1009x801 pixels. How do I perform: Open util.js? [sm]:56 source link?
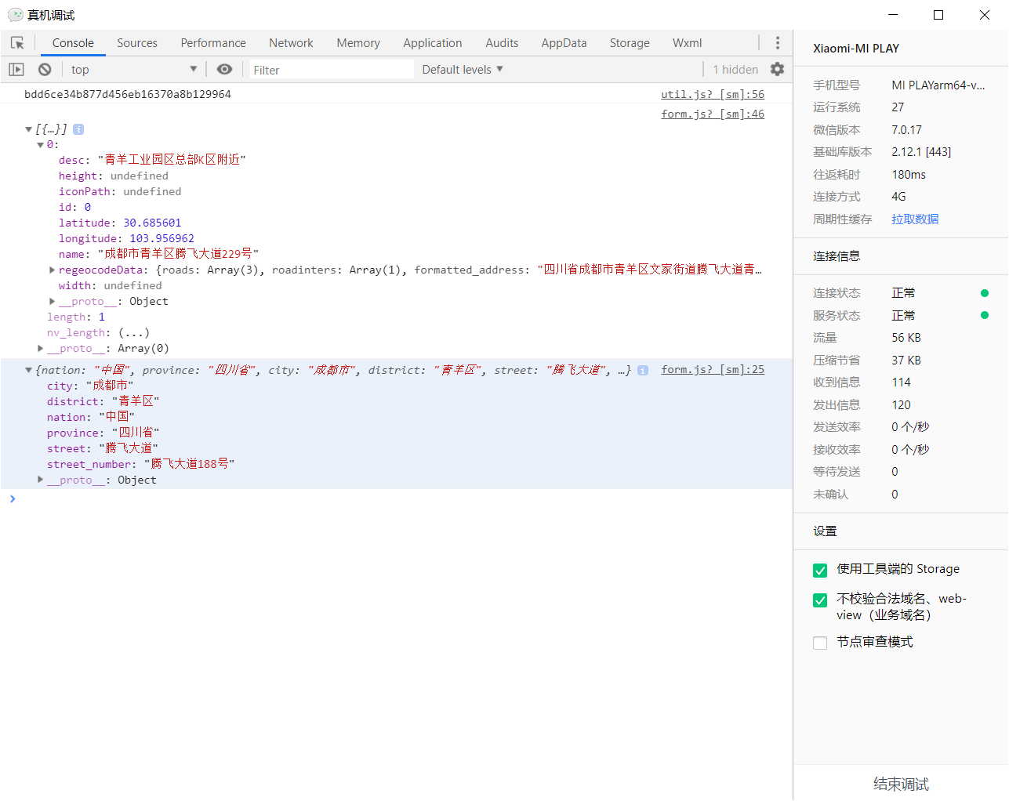pyautogui.click(x=713, y=94)
